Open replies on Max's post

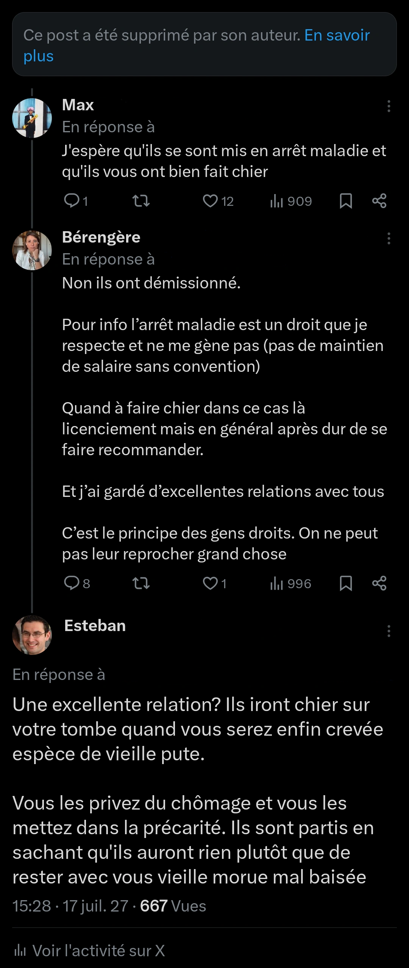pos(76,201)
